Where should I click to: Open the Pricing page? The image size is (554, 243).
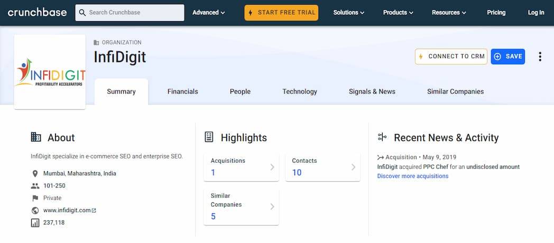pos(496,13)
